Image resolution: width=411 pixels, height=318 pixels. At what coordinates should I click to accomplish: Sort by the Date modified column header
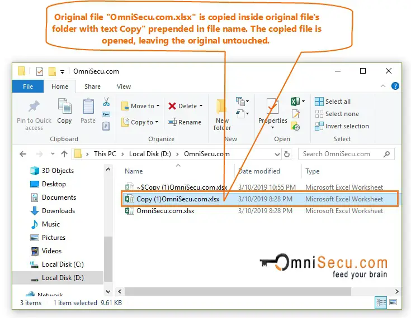point(259,171)
